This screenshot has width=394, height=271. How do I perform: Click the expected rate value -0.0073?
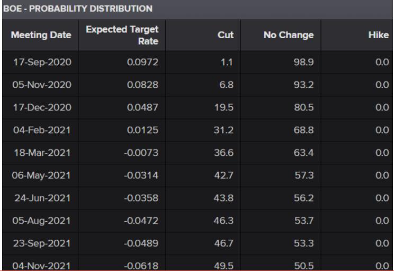tap(141, 153)
